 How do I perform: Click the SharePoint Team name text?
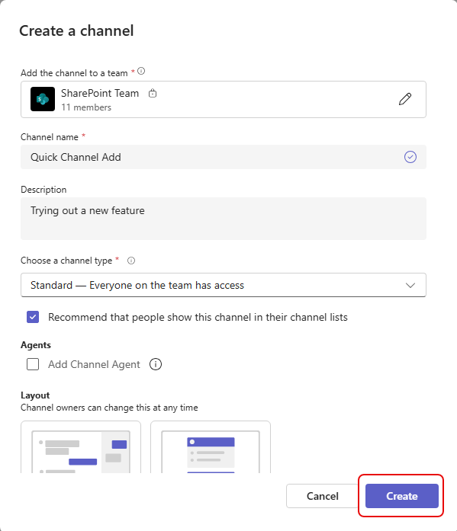click(100, 93)
